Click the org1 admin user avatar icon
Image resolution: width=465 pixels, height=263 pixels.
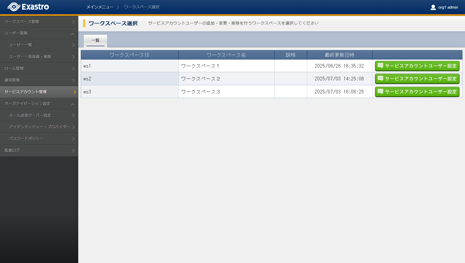click(x=433, y=7)
